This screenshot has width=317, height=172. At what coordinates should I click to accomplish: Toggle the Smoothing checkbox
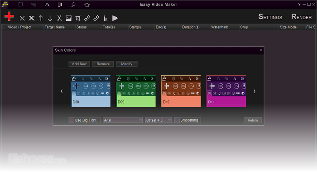pos(177,120)
